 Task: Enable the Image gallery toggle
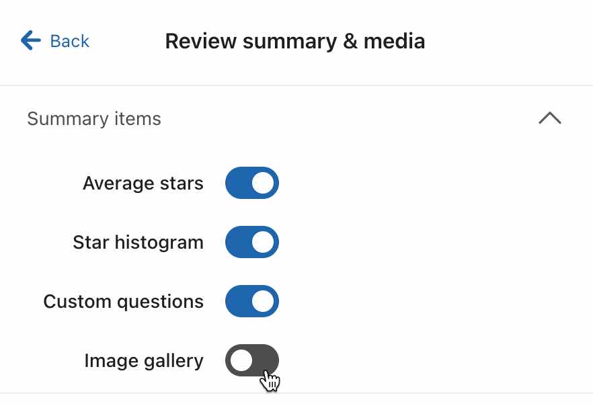click(251, 360)
